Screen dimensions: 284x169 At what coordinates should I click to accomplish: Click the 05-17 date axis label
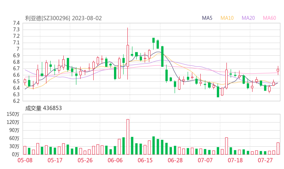coord(55,160)
